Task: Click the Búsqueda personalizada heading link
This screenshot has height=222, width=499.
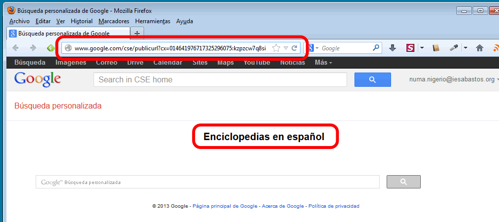Action: tap(58, 106)
